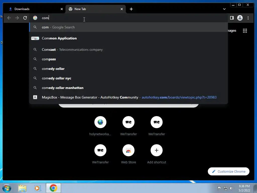This screenshot has width=257, height=193.
Task: Click the network tray icon
Action: click(x=226, y=188)
